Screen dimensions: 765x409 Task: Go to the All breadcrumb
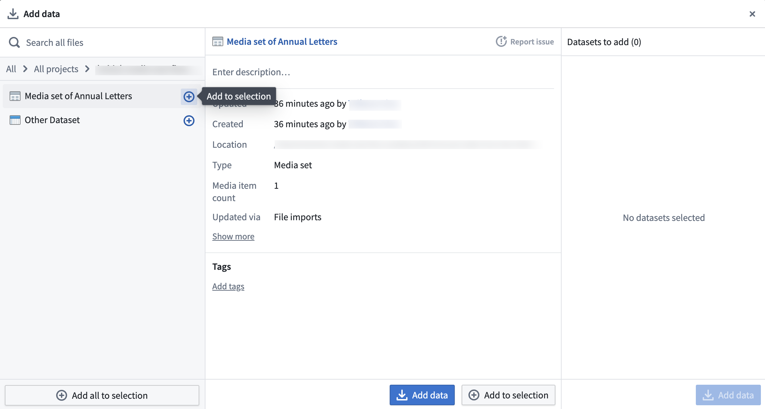click(11, 69)
